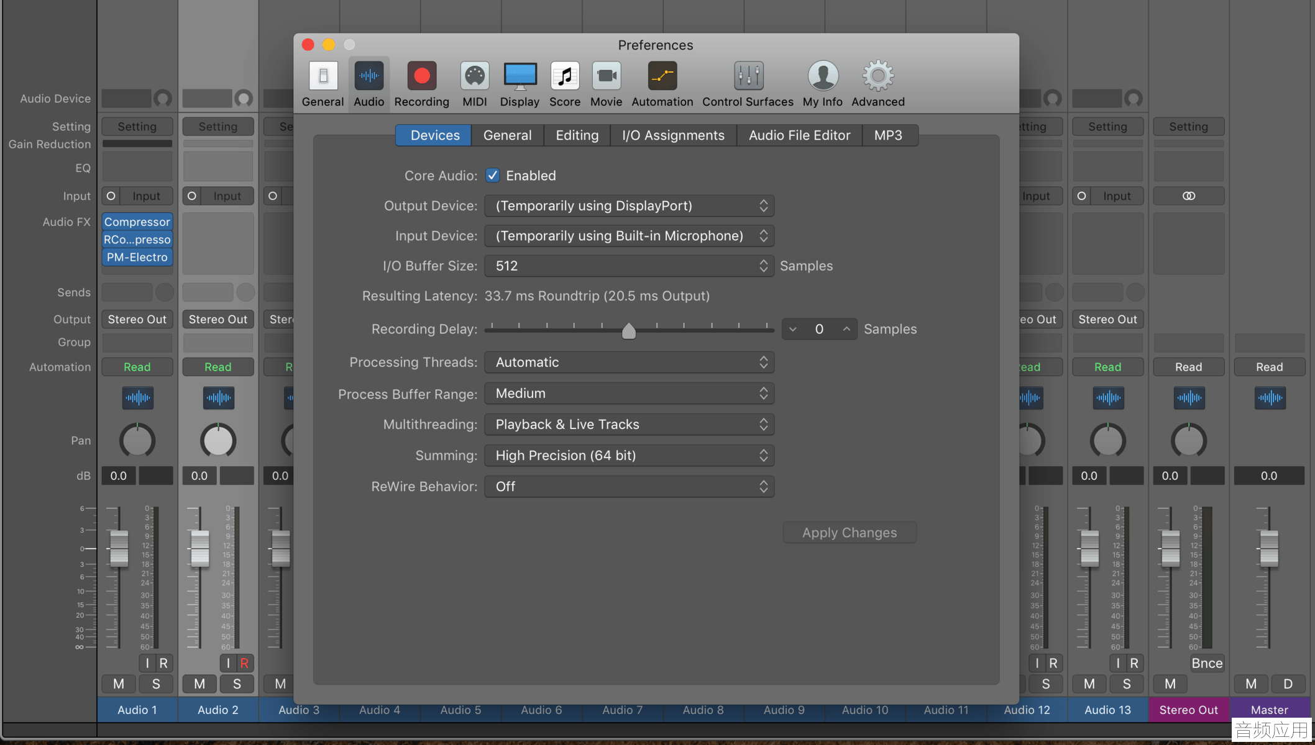1315x745 pixels.
Task: Open Recording preferences red record icon
Action: tap(422, 76)
